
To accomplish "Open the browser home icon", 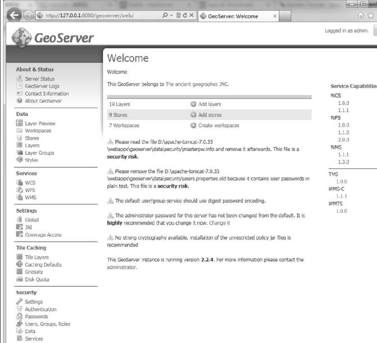I will [x=361, y=16].
